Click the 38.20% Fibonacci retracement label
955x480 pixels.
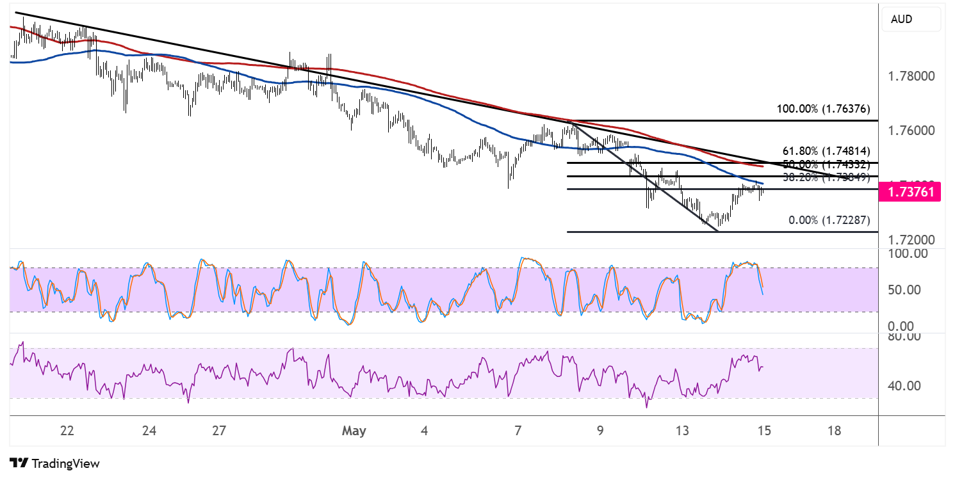(826, 178)
